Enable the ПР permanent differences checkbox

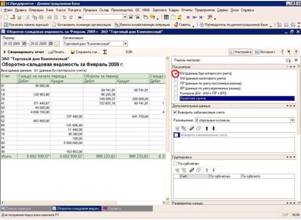tap(175, 83)
